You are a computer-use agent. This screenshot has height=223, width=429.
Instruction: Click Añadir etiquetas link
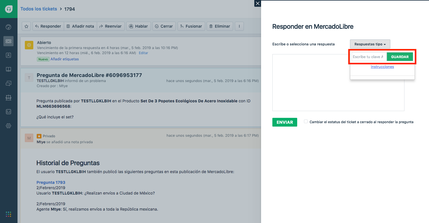tap(65, 59)
